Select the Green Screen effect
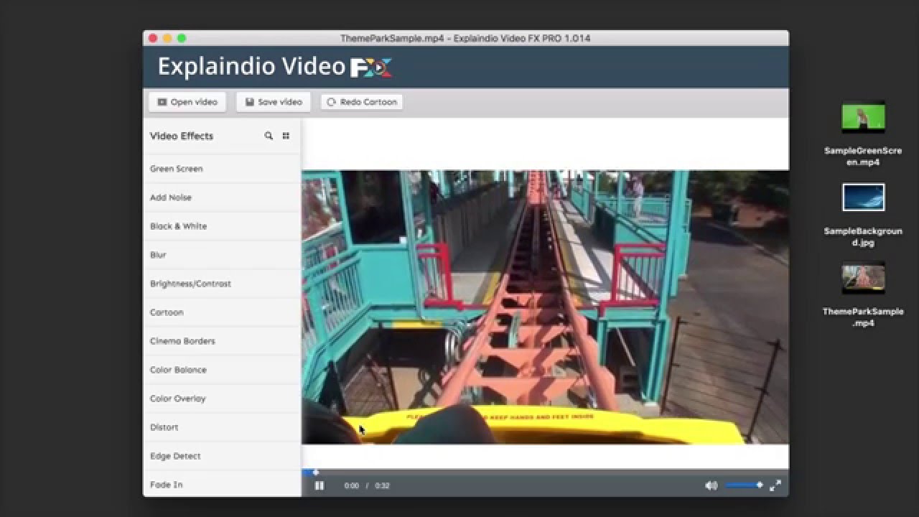919x517 pixels. (x=222, y=169)
